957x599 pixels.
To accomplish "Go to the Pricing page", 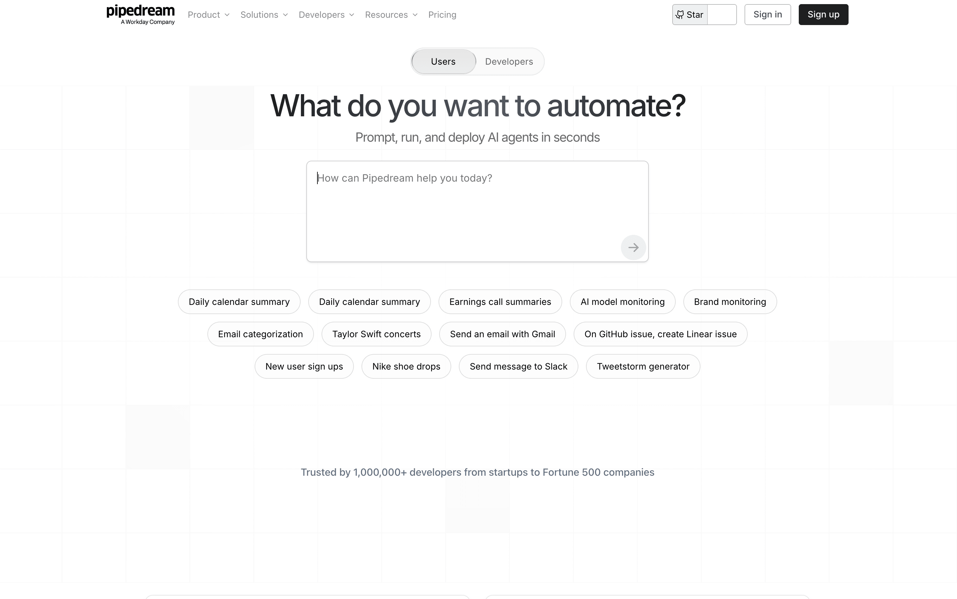I will [442, 15].
